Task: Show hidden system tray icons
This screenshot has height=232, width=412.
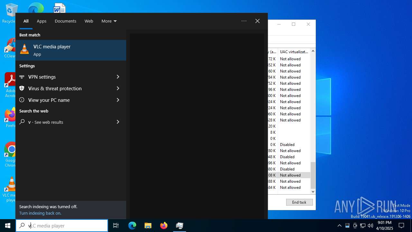Action: (x=339, y=226)
